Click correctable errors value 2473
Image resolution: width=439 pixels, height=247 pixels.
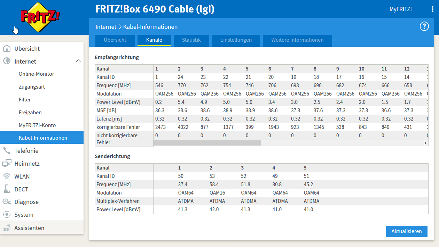pyautogui.click(x=160, y=127)
